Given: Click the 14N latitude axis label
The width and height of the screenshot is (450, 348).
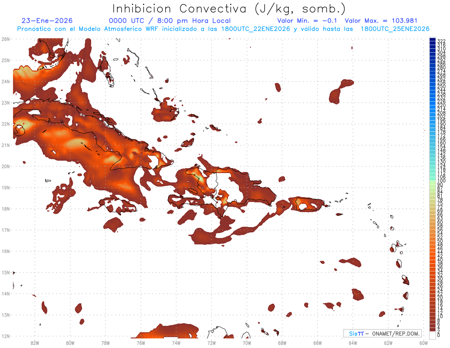Looking at the screenshot, I should click(x=6, y=294).
